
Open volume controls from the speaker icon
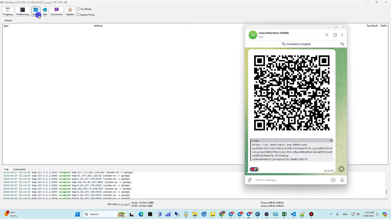click(358, 214)
